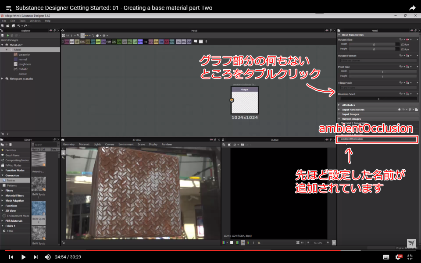
Task: Toggle the highlighted graph view option button
Action: coord(82,36)
